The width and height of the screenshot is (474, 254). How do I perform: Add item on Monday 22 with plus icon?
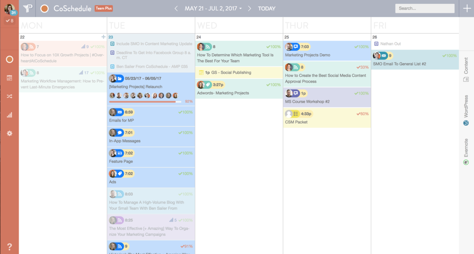coord(103,37)
